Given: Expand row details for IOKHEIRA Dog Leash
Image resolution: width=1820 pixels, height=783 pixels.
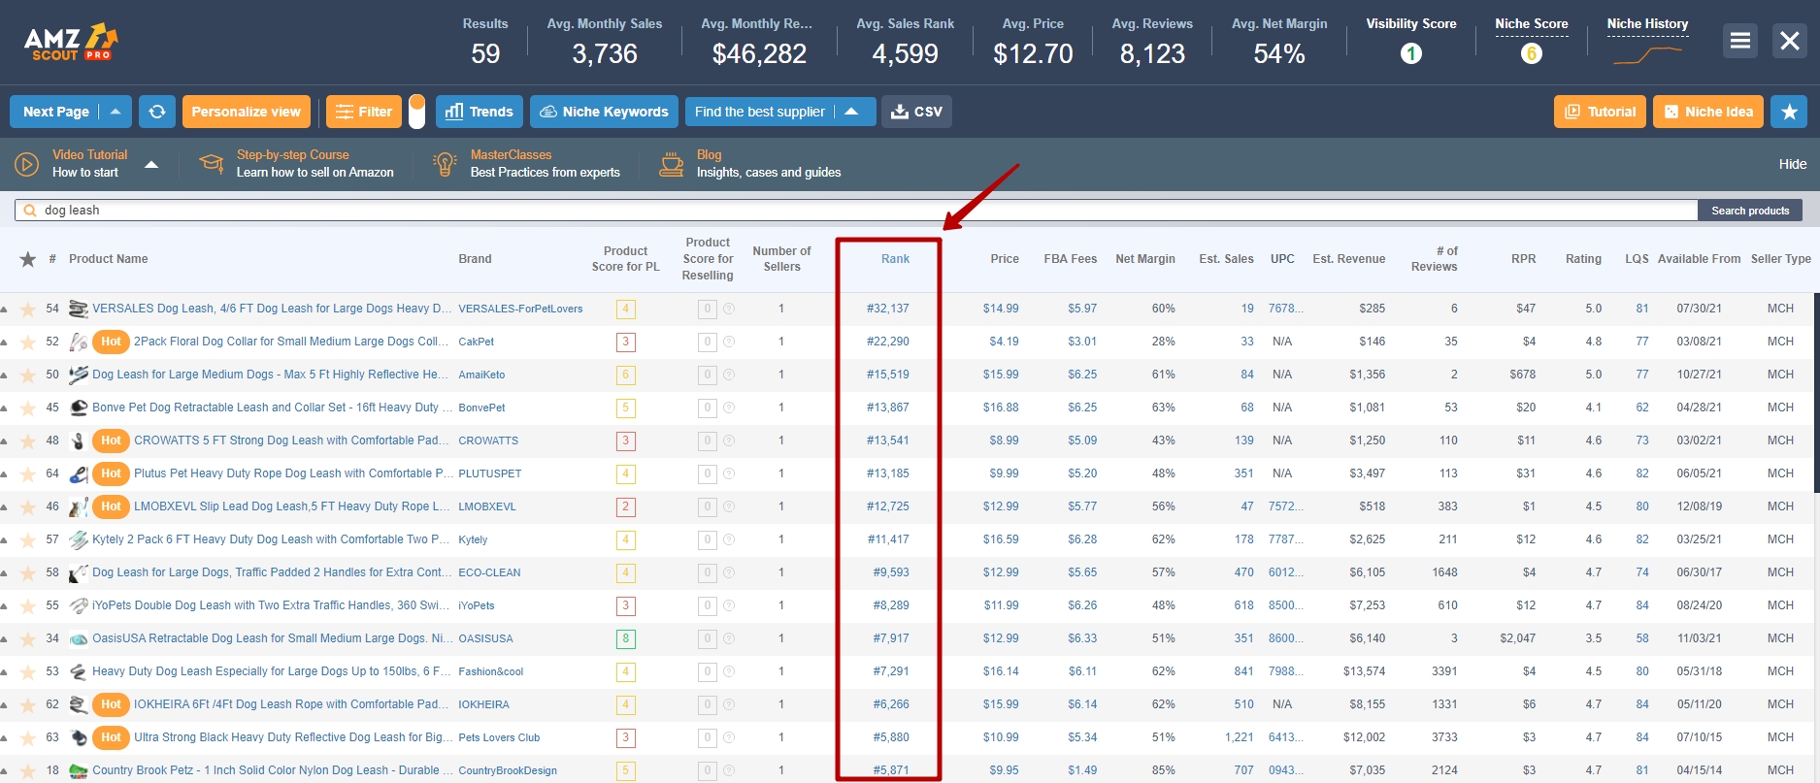Looking at the screenshot, I should [5, 705].
